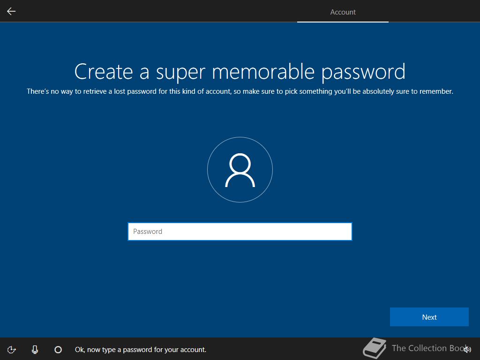Click the Next button
This screenshot has width=480, height=360.
429,317
